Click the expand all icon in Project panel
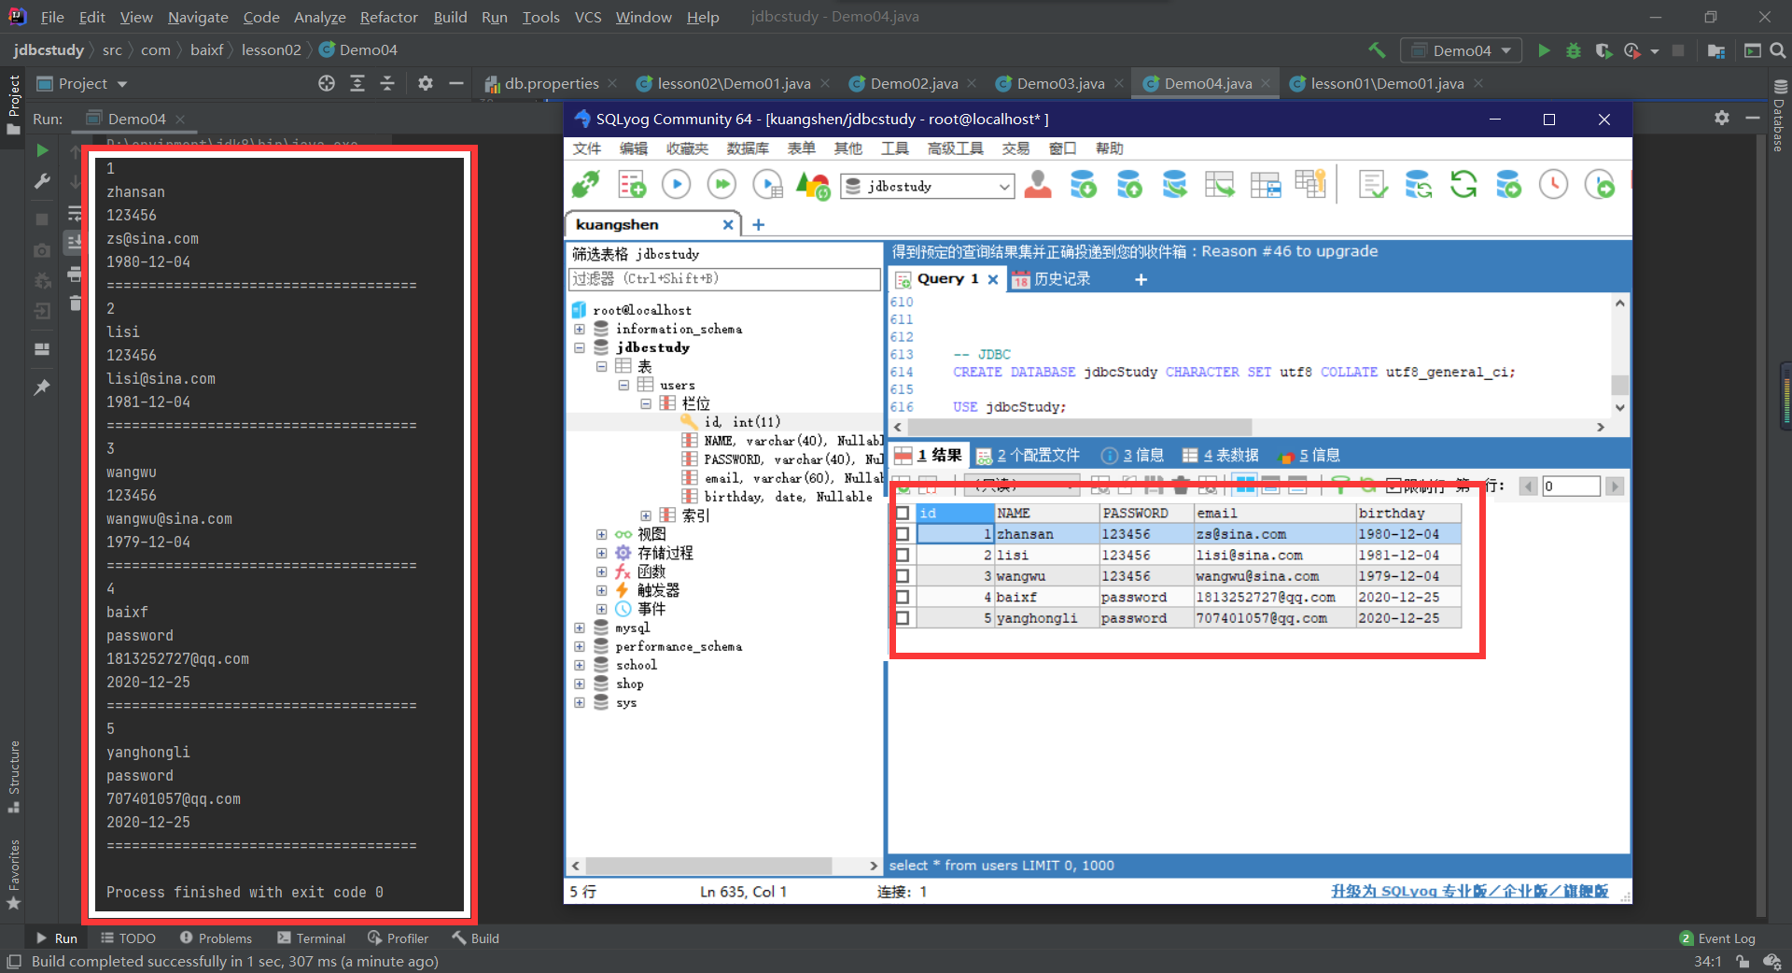Image resolution: width=1792 pixels, height=973 pixels. click(357, 83)
